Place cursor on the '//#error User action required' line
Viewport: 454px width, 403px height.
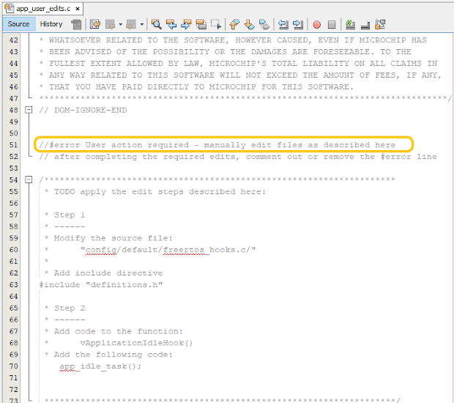click(x=217, y=145)
